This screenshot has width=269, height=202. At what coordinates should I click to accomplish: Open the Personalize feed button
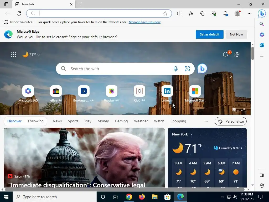tap(231, 121)
